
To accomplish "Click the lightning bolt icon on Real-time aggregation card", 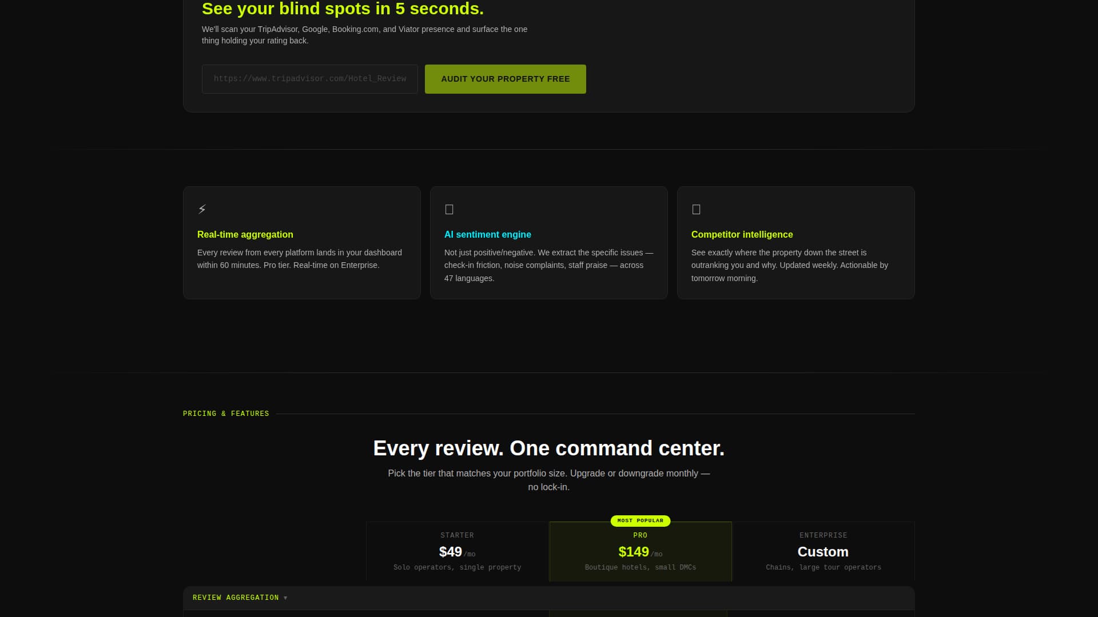I will point(202,209).
